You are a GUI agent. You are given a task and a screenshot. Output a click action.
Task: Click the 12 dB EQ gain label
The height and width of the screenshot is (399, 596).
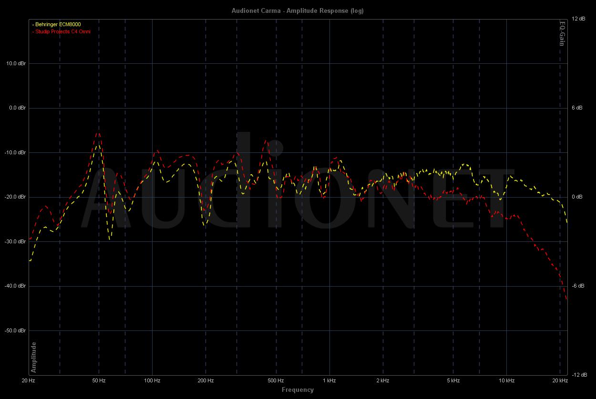(578, 19)
